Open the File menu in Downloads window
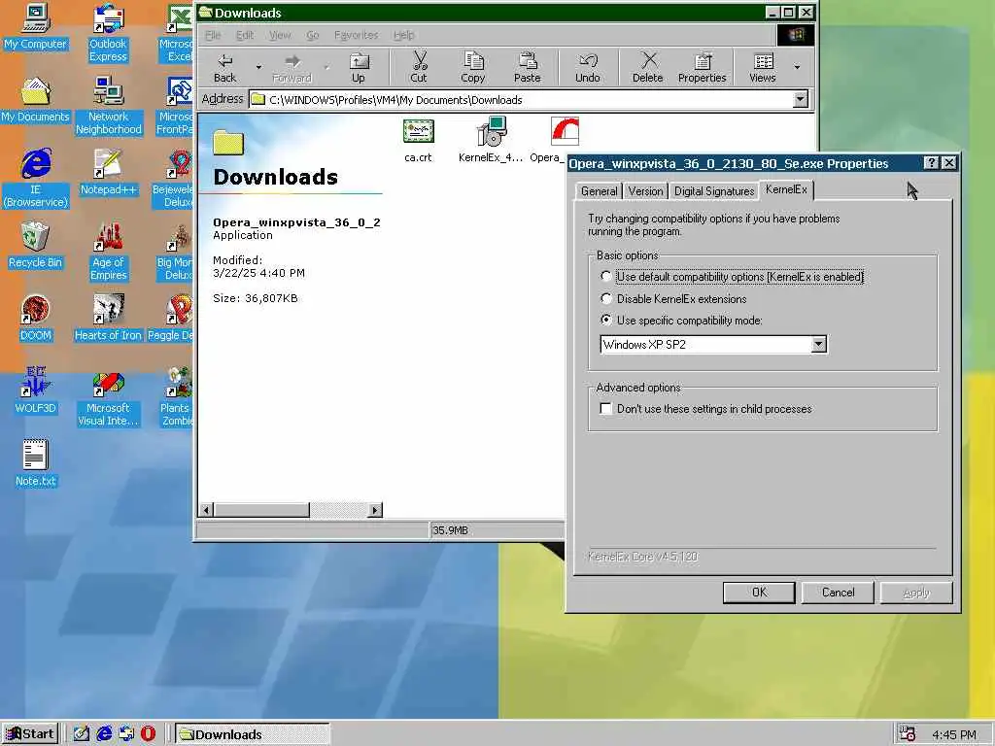 click(213, 35)
